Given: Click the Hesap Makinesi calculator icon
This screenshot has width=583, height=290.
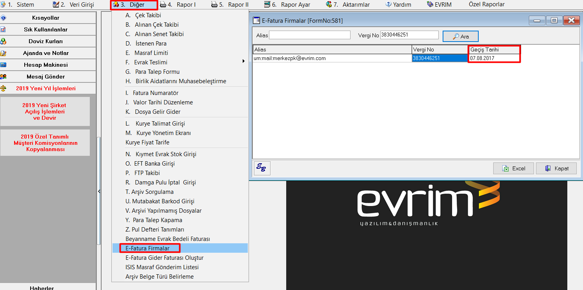Looking at the screenshot, I should coord(4,65).
